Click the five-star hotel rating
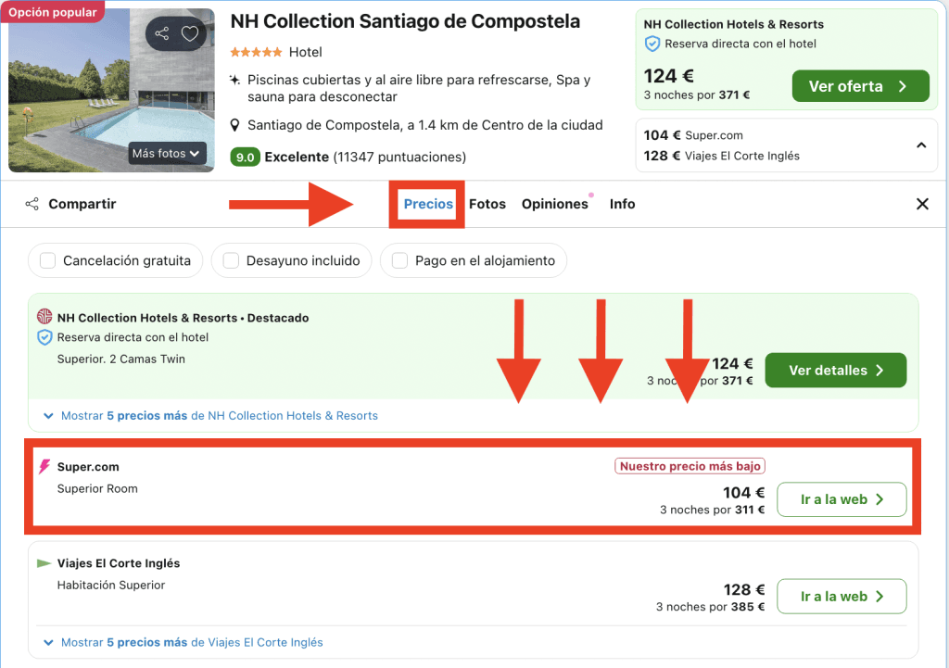949x668 pixels. click(x=256, y=52)
